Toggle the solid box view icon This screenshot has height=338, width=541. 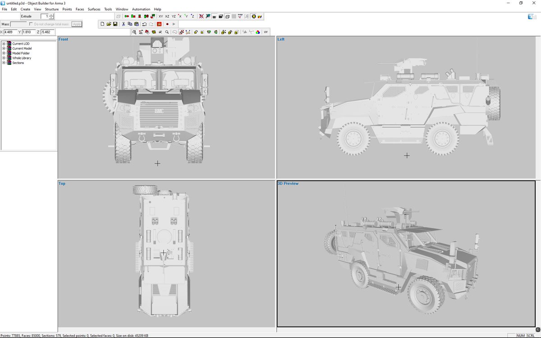[221, 16]
